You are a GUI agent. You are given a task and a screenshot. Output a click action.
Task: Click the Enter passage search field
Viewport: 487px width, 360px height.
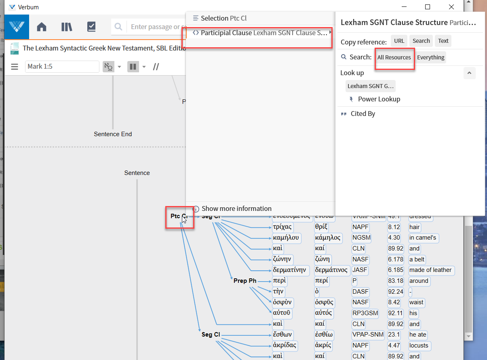point(158,27)
